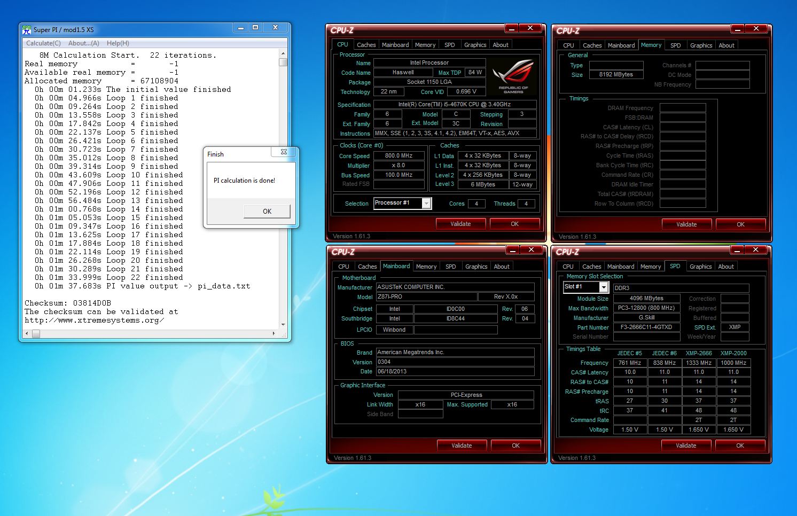This screenshot has height=516, width=797.
Task: Click the Core Speed field showing 800.0 MHz
Action: [398, 156]
